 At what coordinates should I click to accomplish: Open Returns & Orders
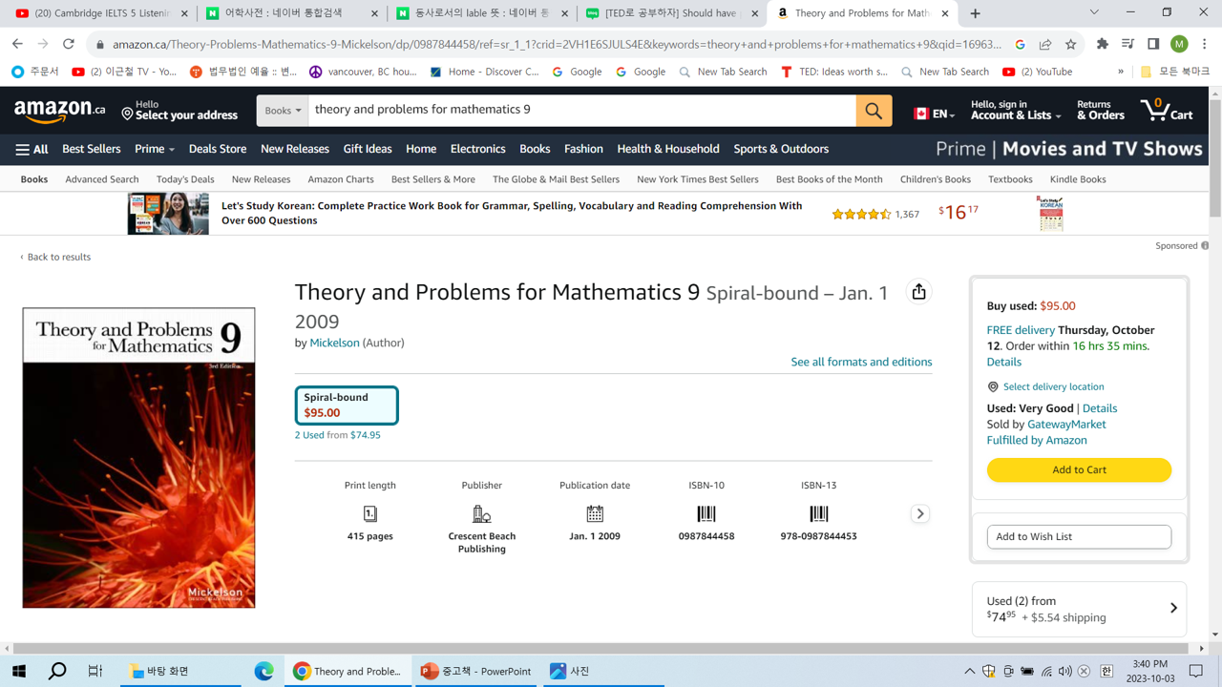pyautogui.click(x=1100, y=110)
